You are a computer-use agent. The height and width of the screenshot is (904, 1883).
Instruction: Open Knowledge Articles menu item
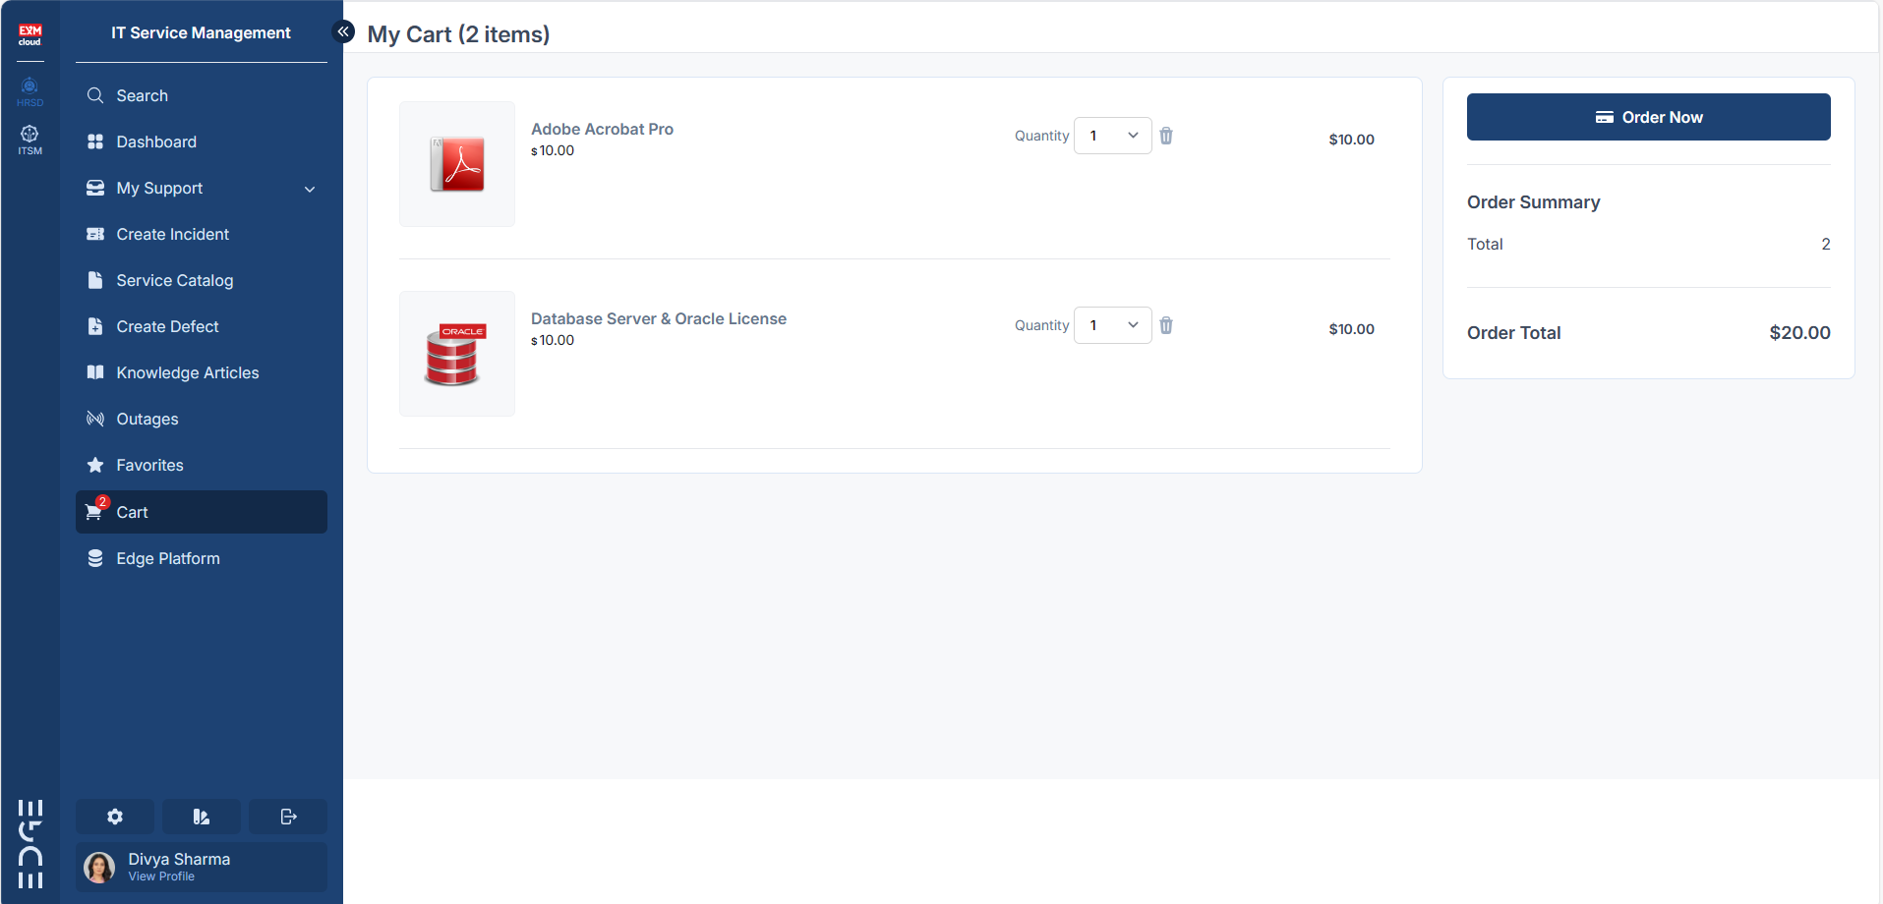[x=202, y=372]
